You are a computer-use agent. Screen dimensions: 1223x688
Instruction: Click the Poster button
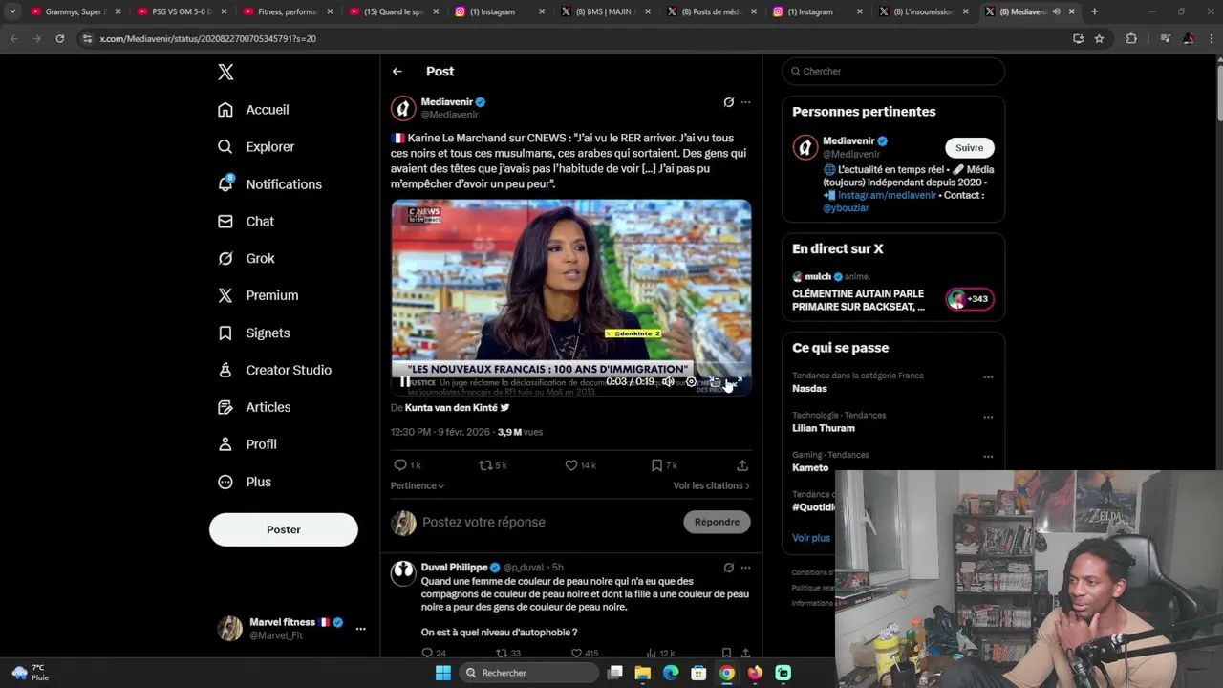[x=284, y=529]
